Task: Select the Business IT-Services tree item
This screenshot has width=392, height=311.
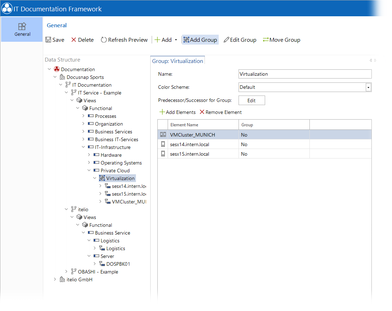Action: click(x=117, y=139)
